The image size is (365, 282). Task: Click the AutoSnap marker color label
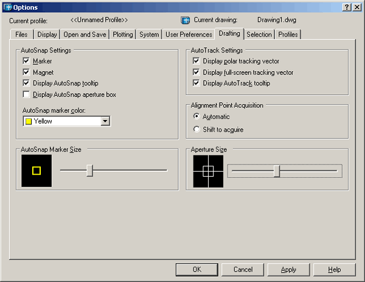pos(54,110)
